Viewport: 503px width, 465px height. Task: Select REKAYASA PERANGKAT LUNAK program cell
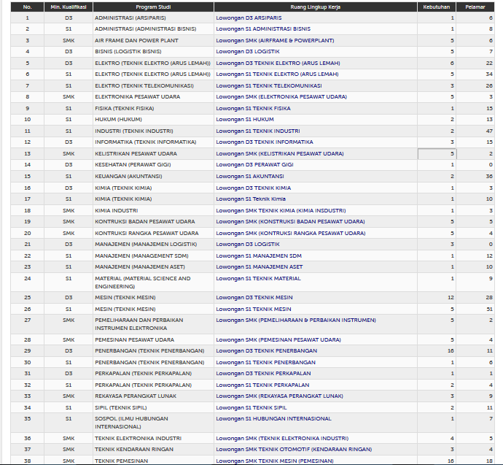point(153,396)
